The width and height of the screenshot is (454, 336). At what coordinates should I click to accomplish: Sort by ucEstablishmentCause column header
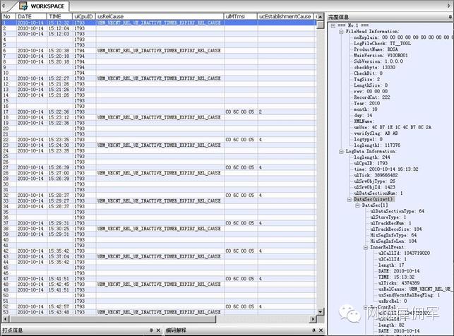(285, 16)
